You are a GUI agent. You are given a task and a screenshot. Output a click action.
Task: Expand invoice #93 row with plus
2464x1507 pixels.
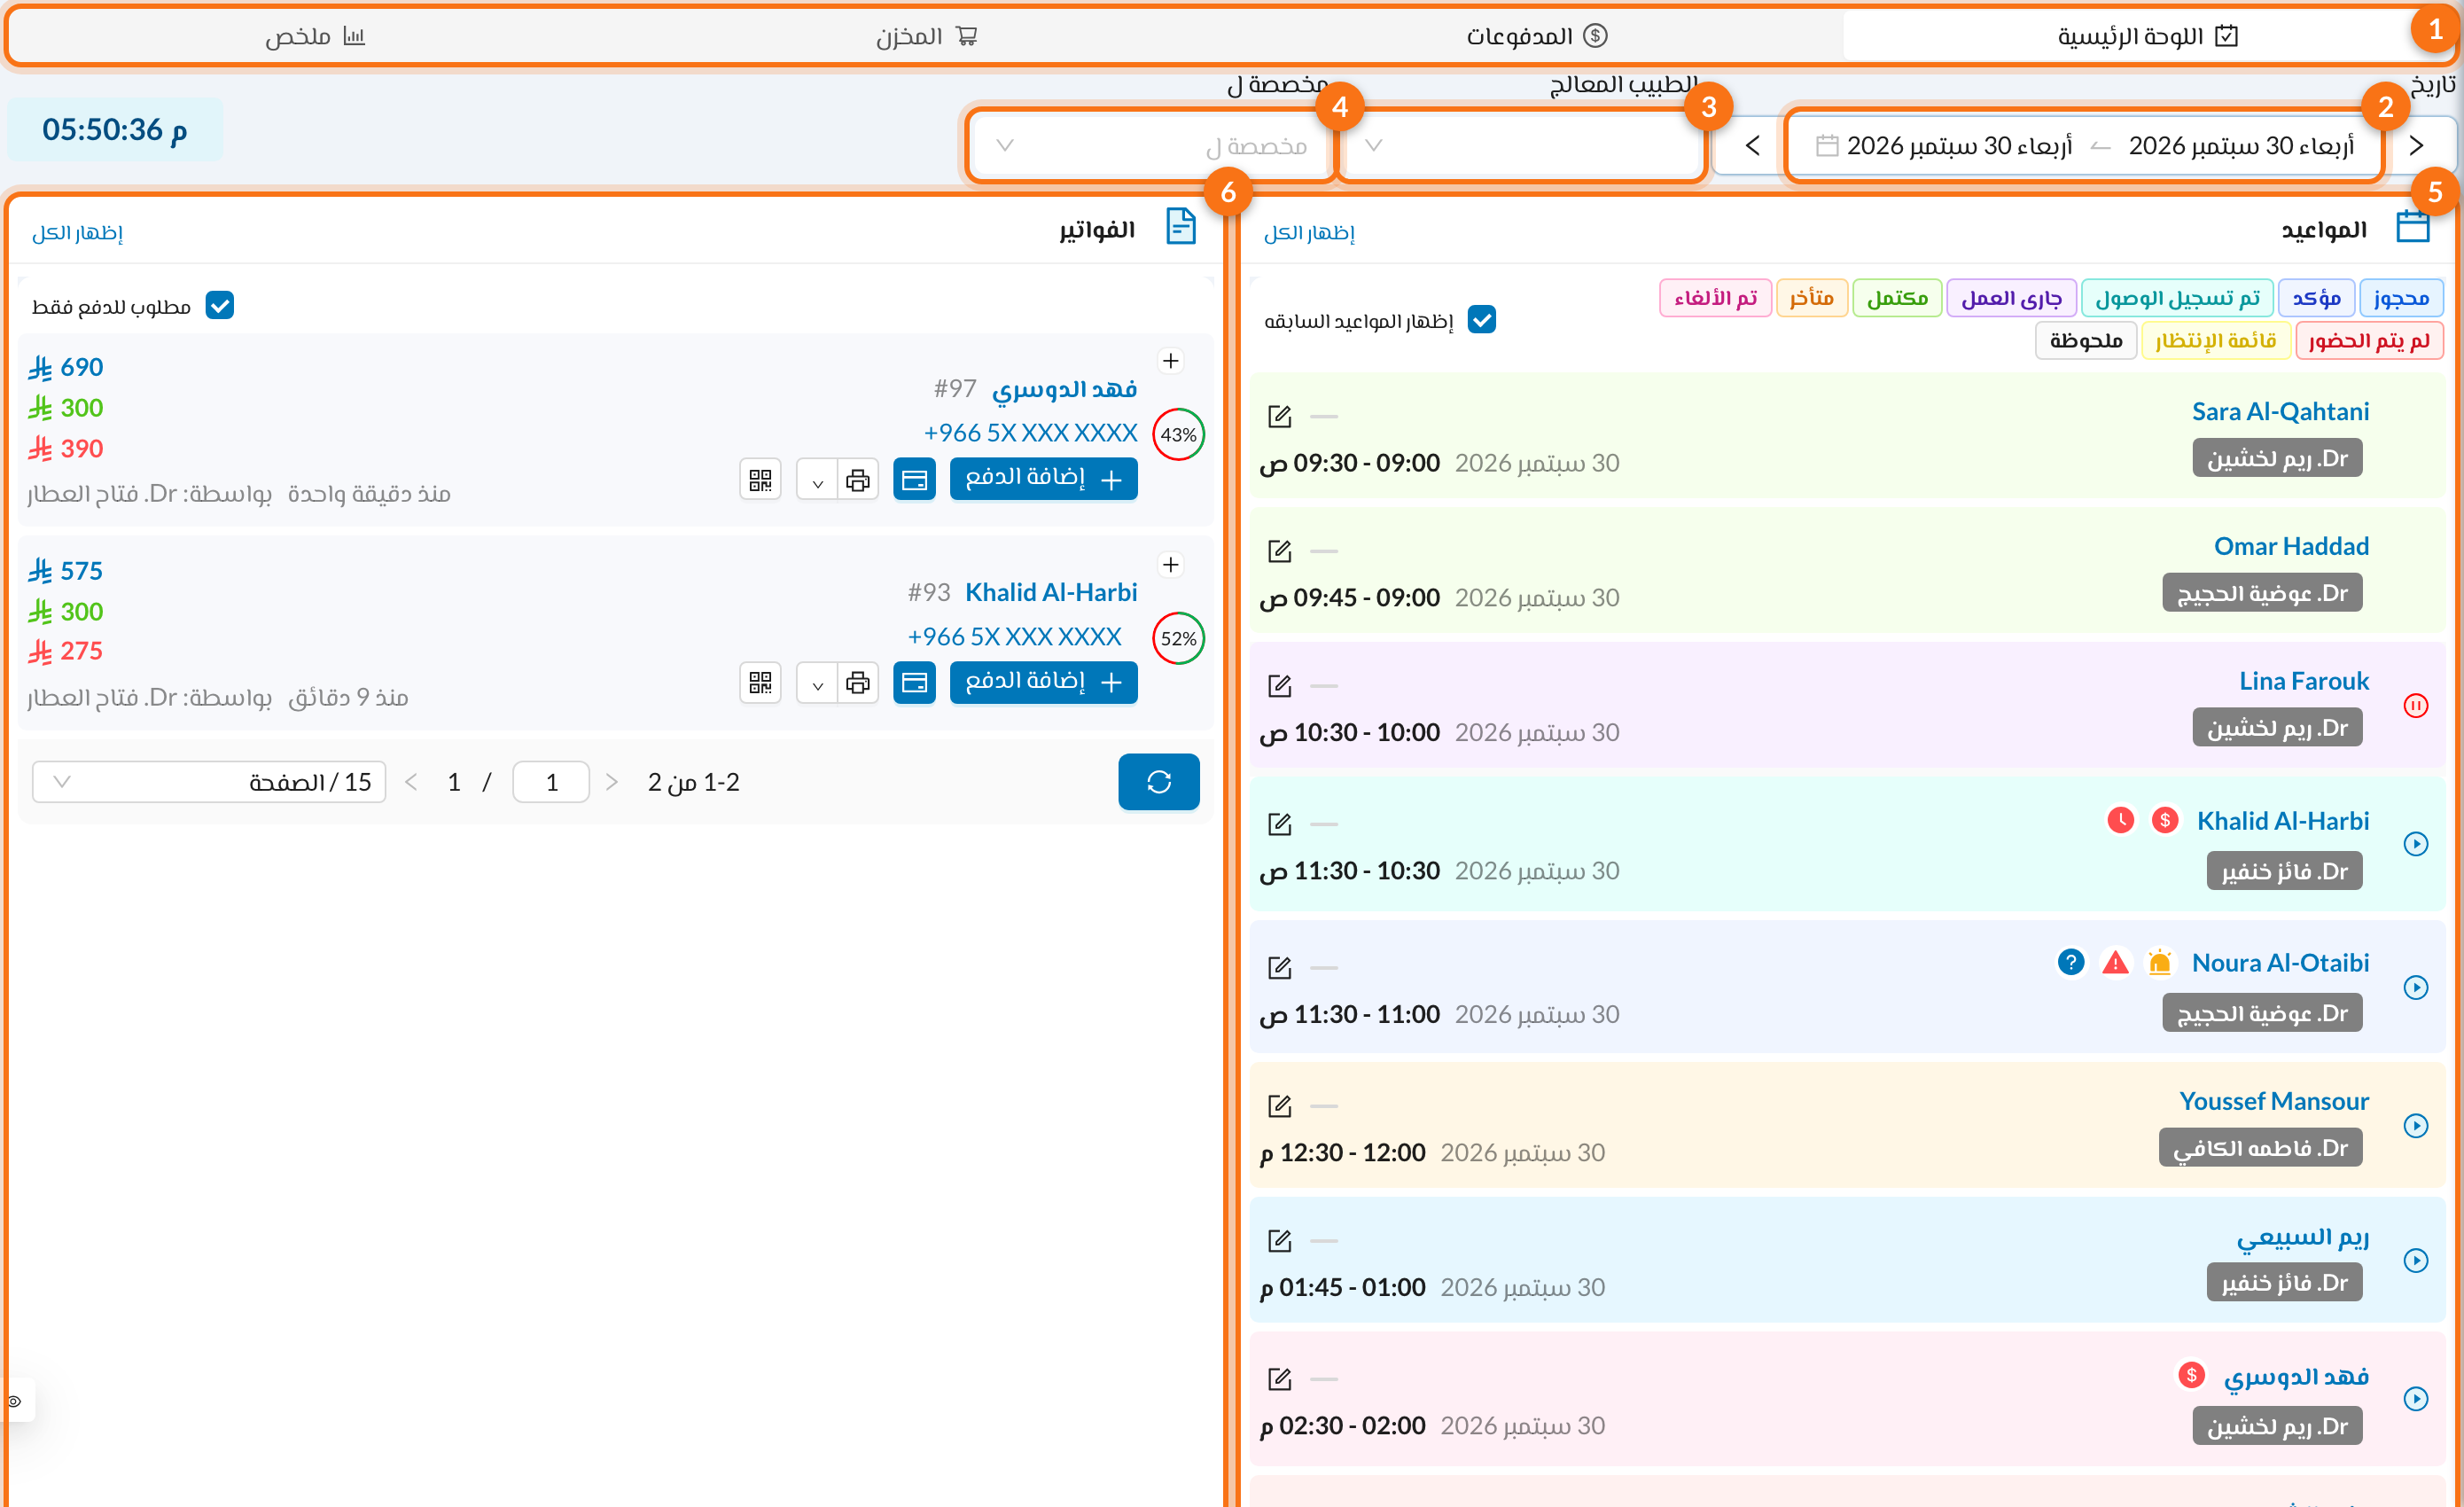click(1171, 565)
